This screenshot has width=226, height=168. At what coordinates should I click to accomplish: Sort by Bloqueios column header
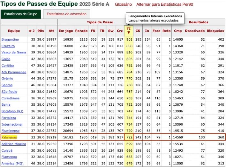click(215, 31)
